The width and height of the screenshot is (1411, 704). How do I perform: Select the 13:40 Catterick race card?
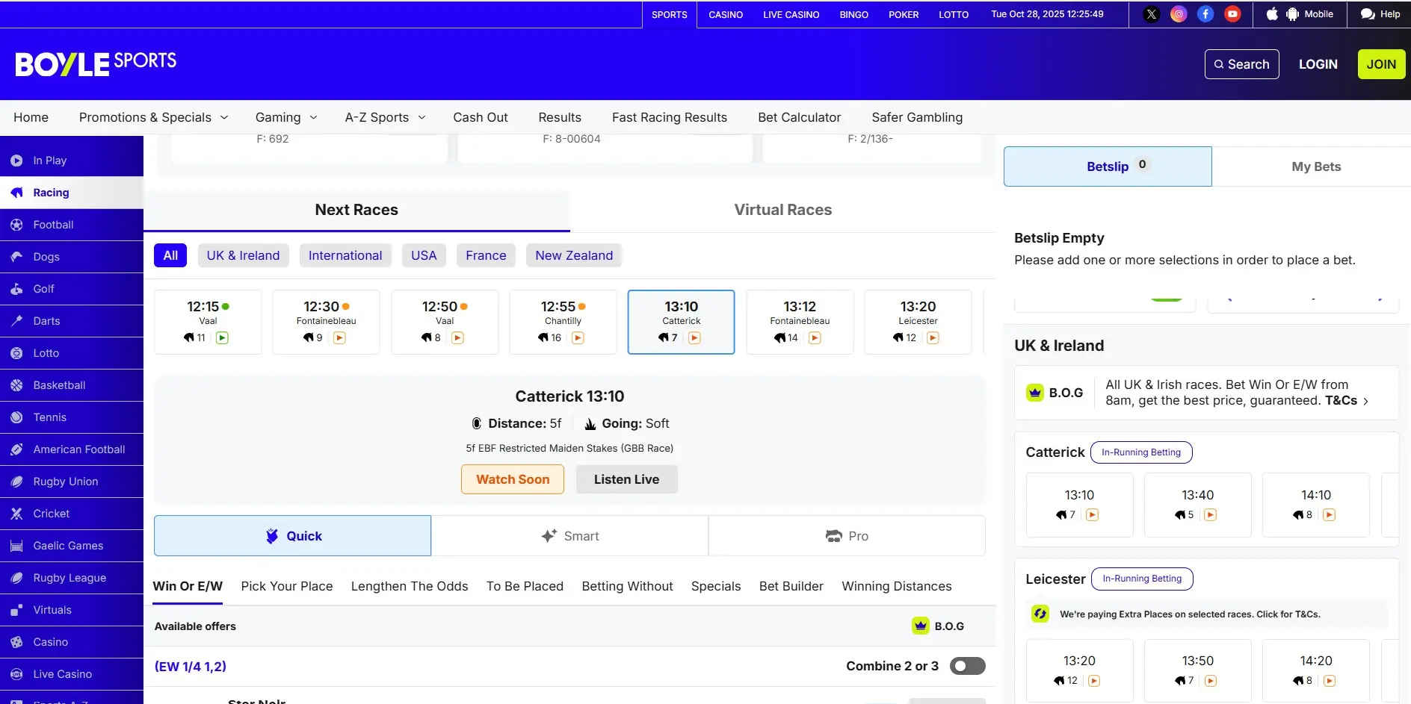[x=1197, y=505]
